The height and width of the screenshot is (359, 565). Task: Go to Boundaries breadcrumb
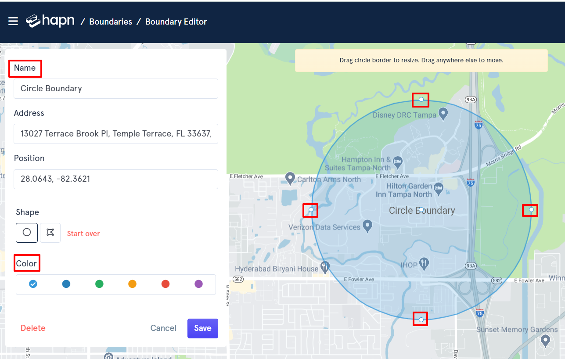coord(111,22)
